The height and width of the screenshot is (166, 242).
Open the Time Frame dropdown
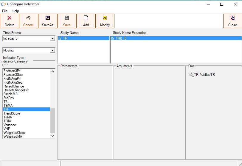[52, 39]
